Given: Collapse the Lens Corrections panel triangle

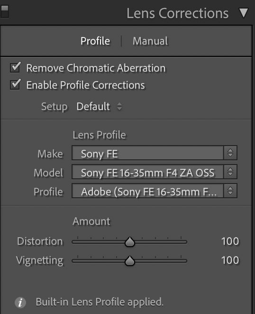Looking at the screenshot, I should point(244,13).
